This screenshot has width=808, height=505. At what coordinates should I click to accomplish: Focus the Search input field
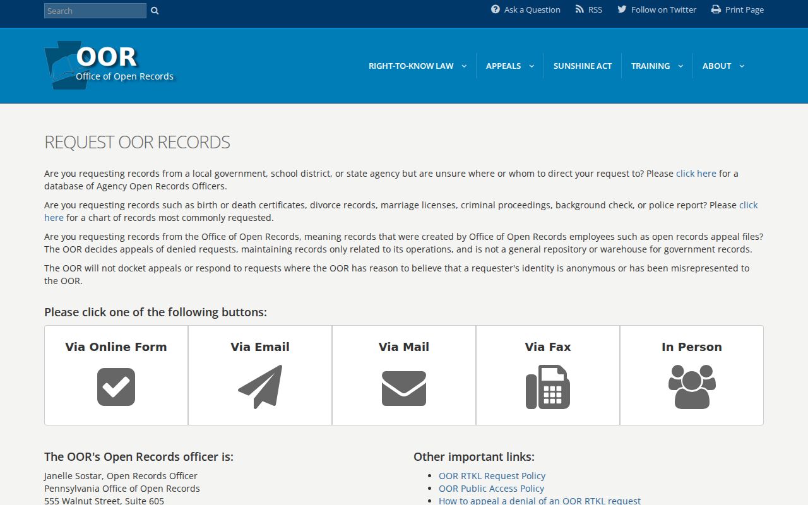coord(95,11)
